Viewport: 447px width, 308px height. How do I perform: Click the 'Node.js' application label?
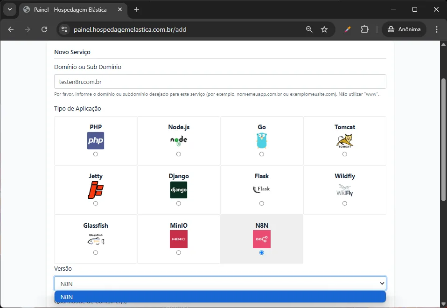(179, 127)
